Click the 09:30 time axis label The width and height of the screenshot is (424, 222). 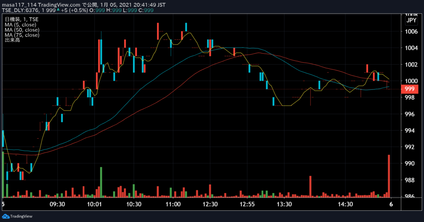coord(57,204)
